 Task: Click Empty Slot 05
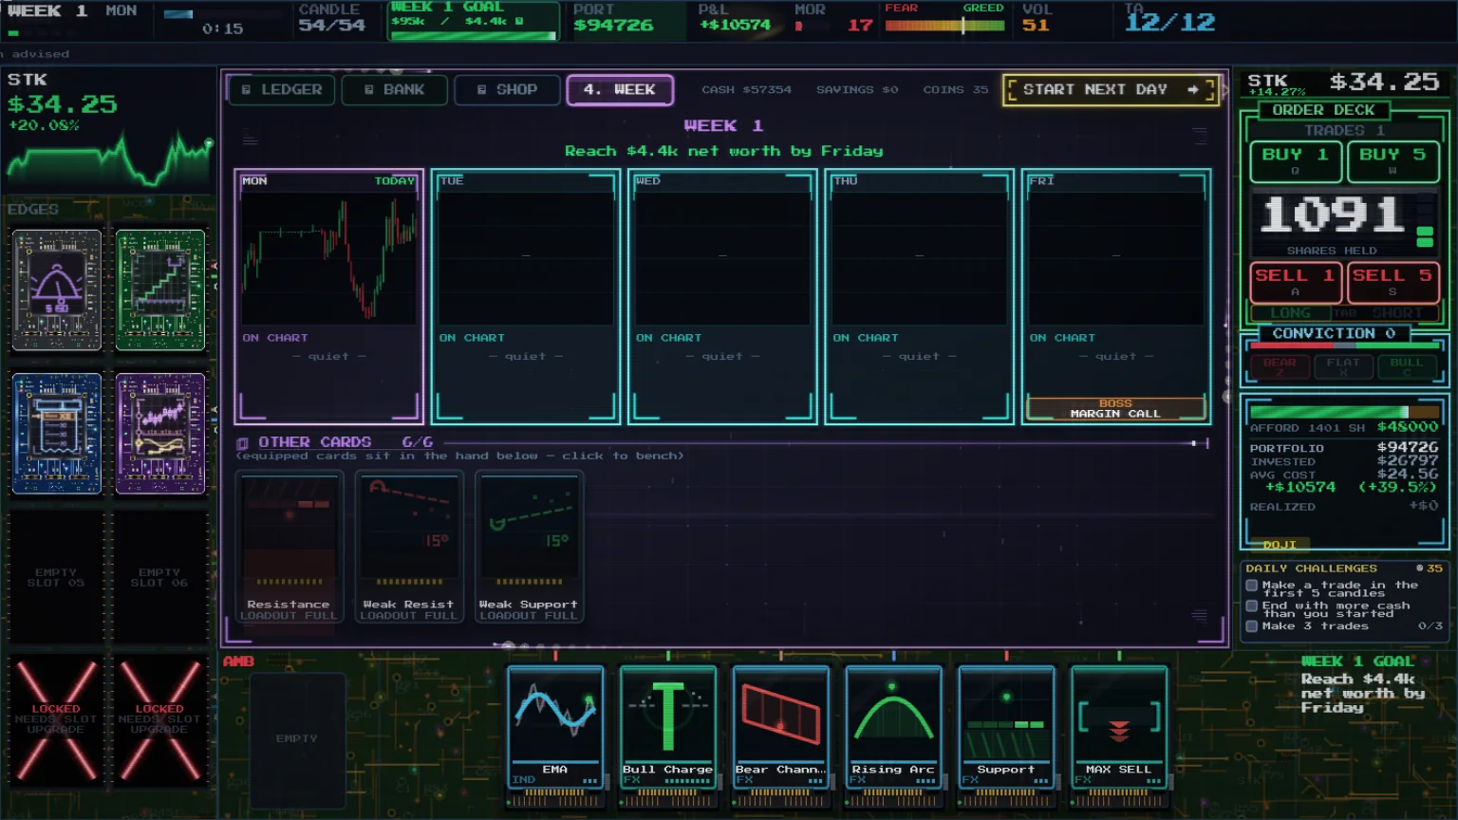(56, 577)
